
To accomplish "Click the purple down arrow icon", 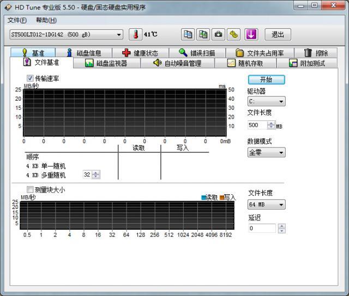I will click(251, 34).
